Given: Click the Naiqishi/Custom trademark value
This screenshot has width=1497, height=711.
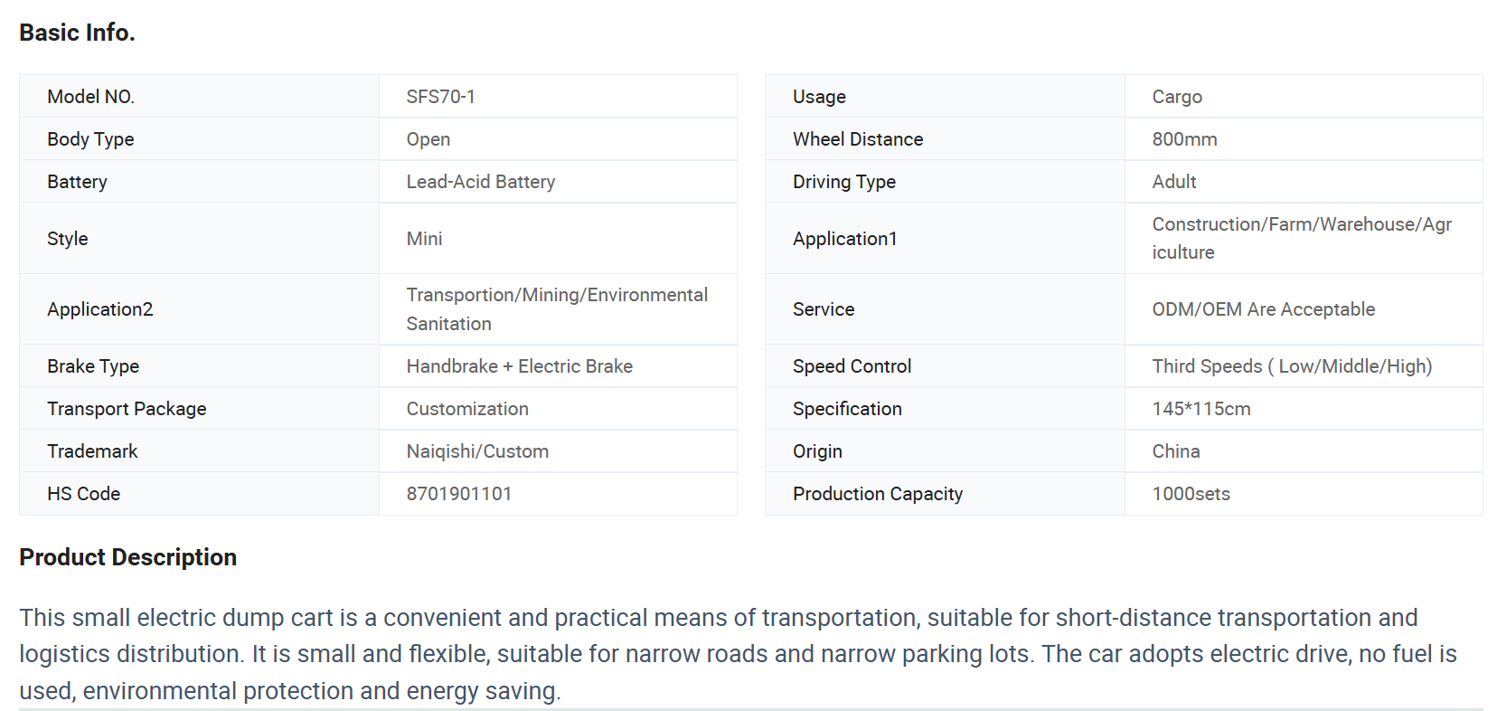Looking at the screenshot, I should coord(477,451).
